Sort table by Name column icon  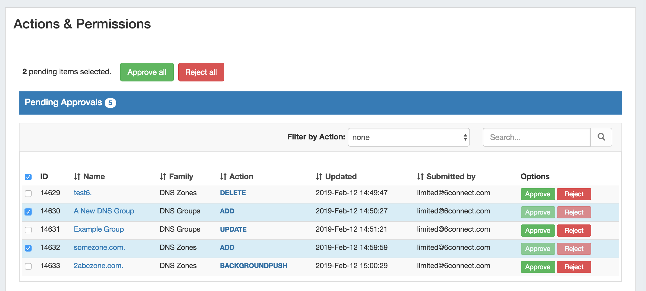[77, 176]
